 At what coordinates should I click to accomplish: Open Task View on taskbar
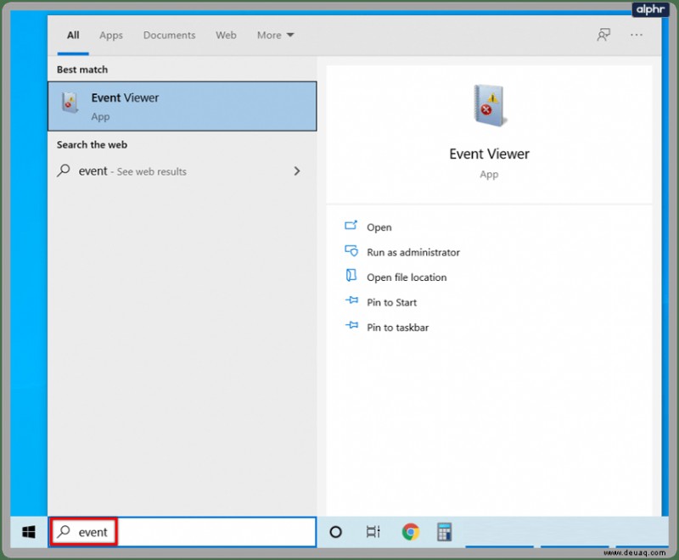373,532
